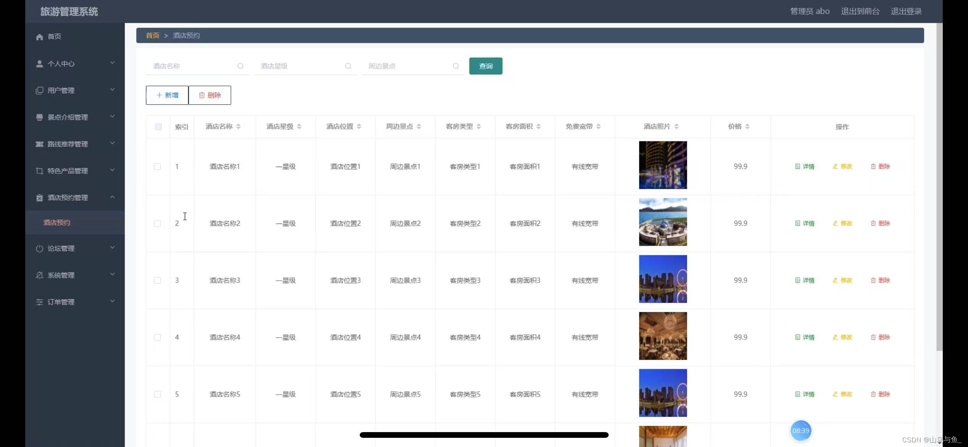
Task: Click sort arrows on 价格 column
Action: [747, 126]
